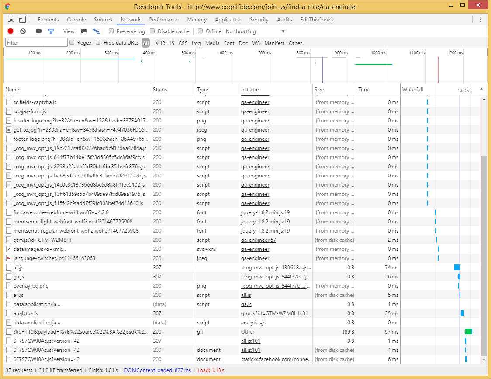
Task: Click the image icon for get_to.jpg
Action: pos(9,130)
